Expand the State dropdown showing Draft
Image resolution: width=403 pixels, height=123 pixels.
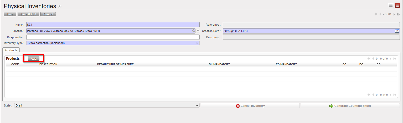197,105
